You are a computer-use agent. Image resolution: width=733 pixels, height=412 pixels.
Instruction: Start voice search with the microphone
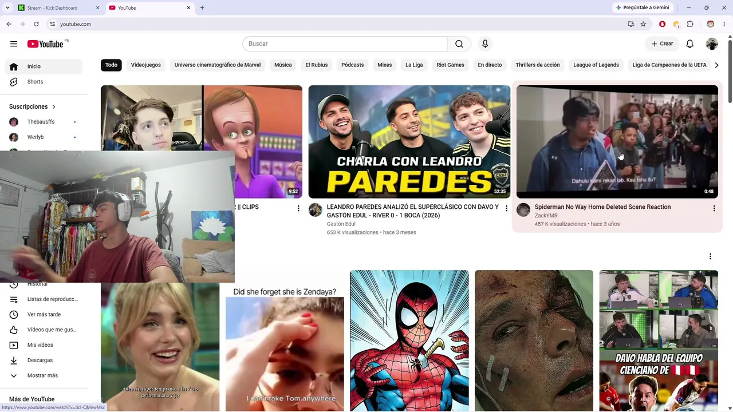[485, 44]
